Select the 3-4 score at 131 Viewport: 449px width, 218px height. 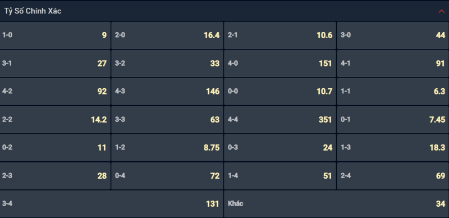(x=111, y=204)
